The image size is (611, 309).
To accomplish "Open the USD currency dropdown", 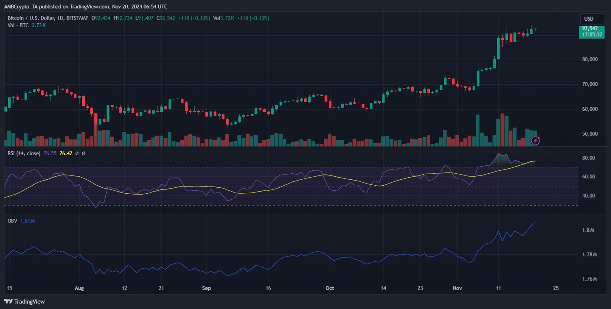I will 592,19.
